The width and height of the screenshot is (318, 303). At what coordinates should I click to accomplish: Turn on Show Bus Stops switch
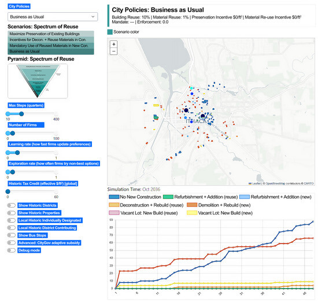coord(11,235)
